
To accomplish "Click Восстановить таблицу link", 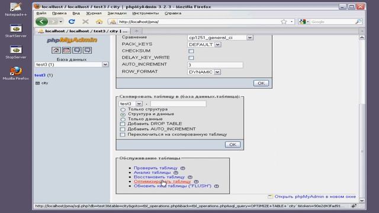I will pyautogui.click(x=159, y=177).
